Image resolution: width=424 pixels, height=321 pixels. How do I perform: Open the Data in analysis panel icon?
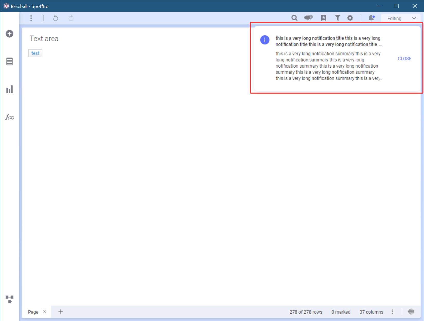point(10,62)
